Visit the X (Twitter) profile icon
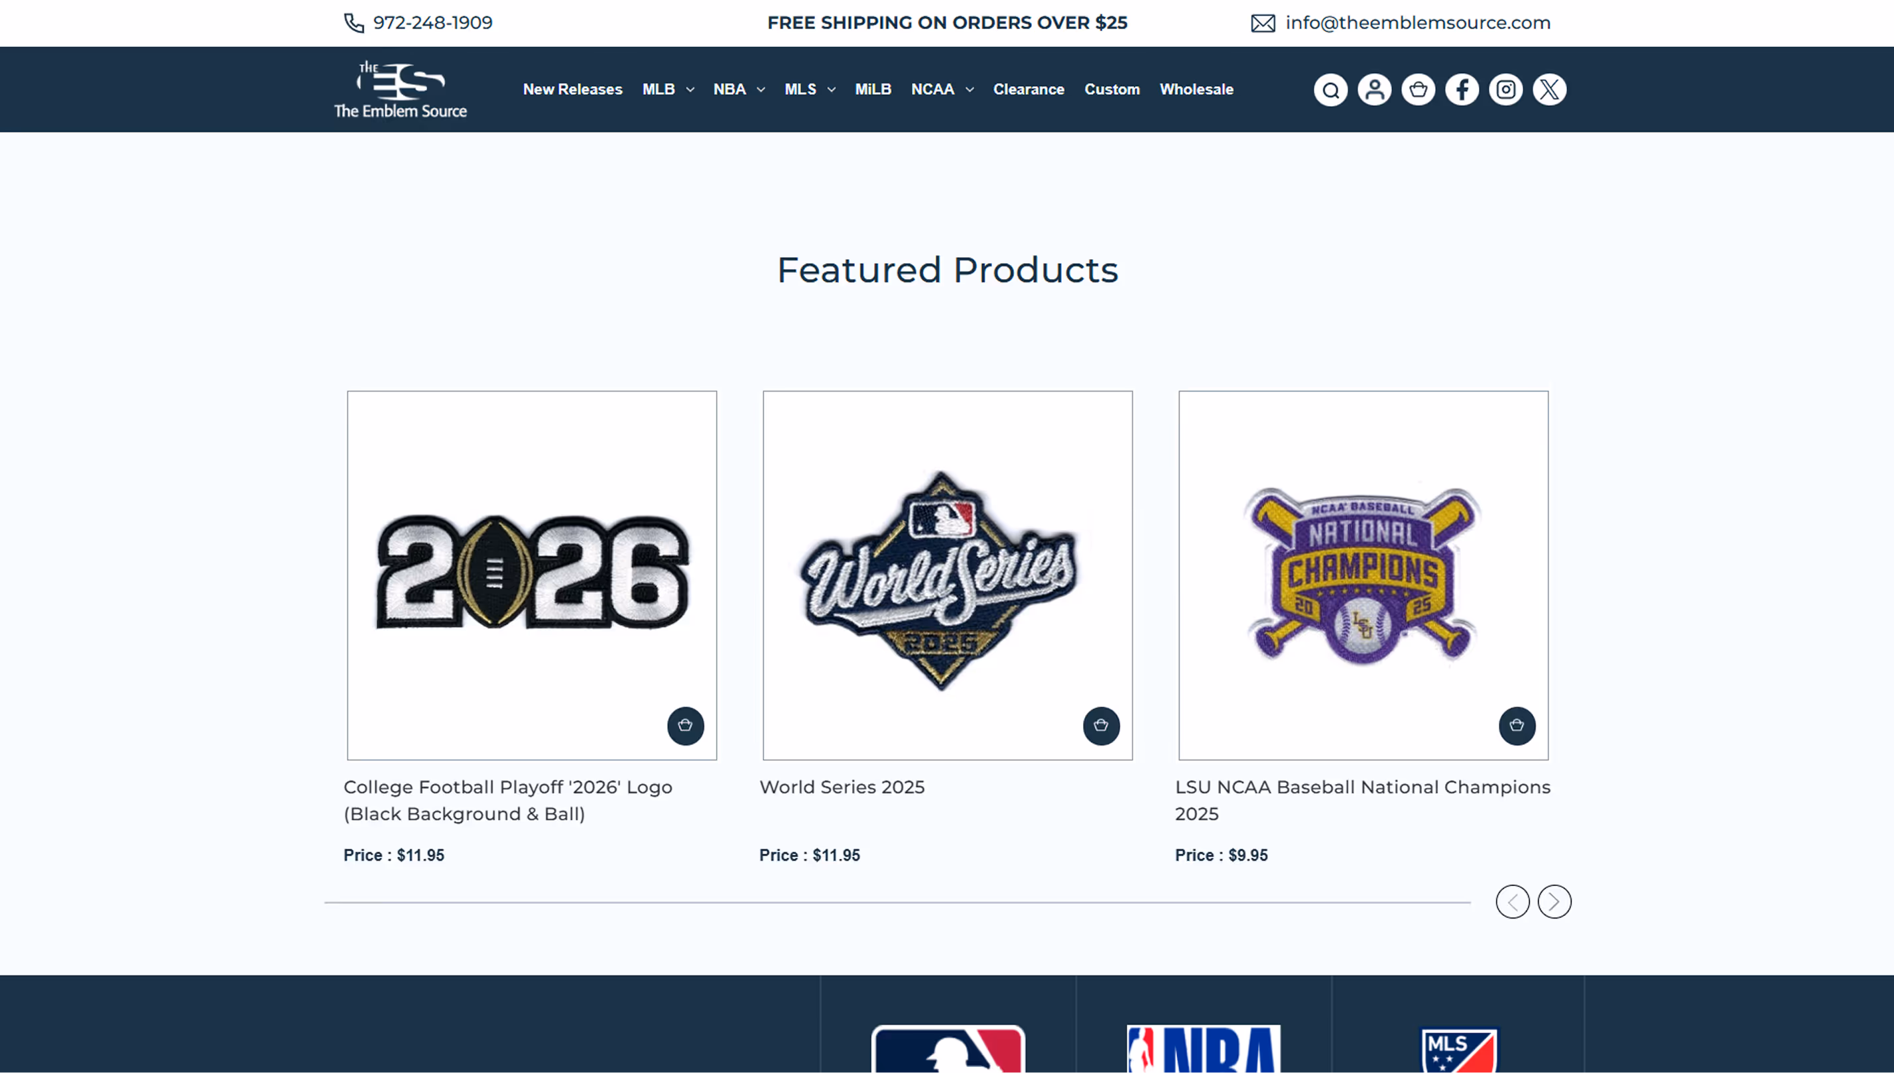 [x=1550, y=90]
